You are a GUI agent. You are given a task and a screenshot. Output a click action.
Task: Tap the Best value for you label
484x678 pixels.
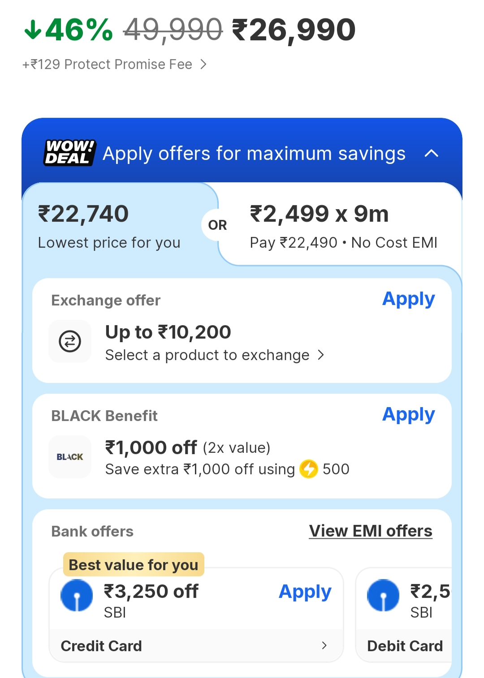pos(134,565)
